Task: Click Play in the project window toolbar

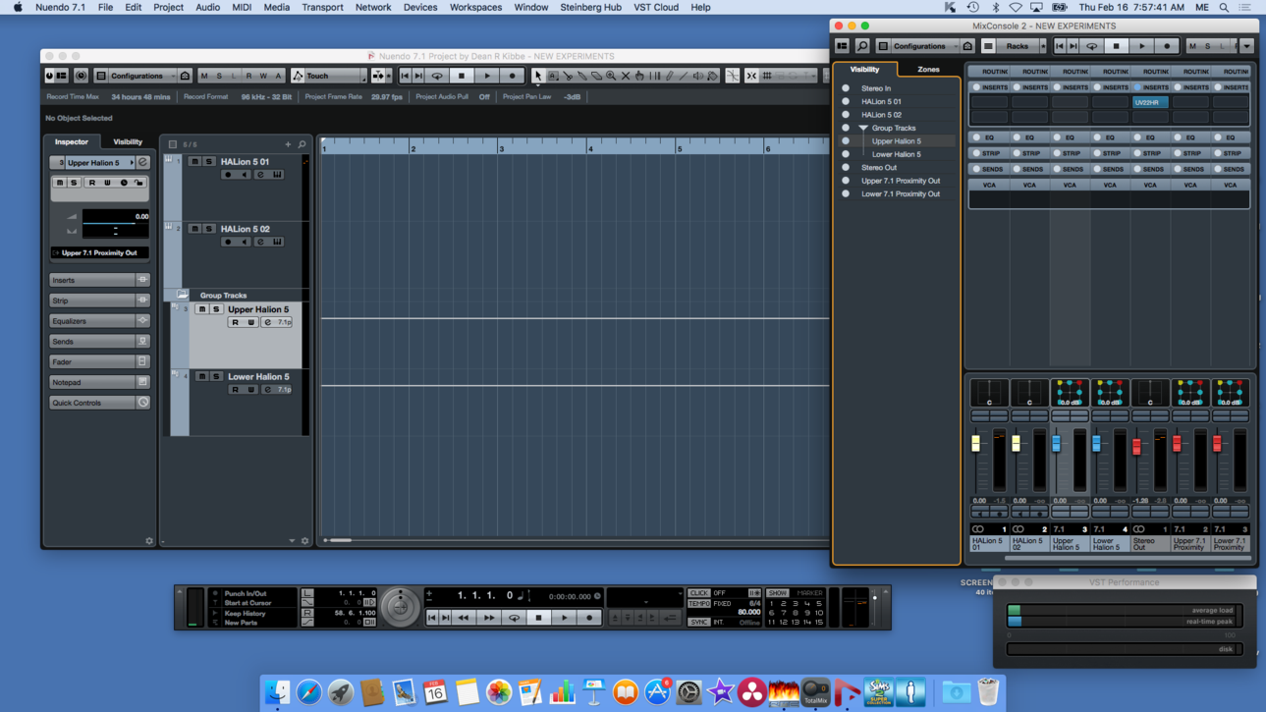Action: pos(487,76)
